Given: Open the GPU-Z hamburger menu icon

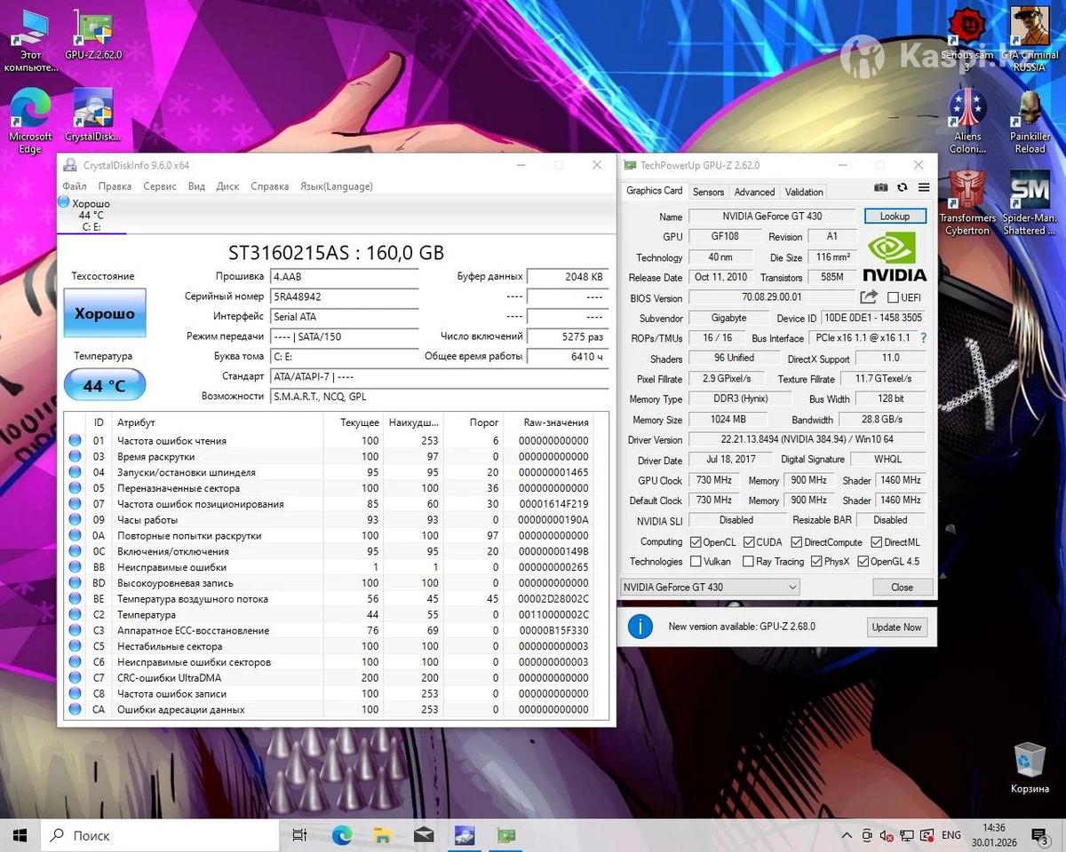Looking at the screenshot, I should 924,188.
